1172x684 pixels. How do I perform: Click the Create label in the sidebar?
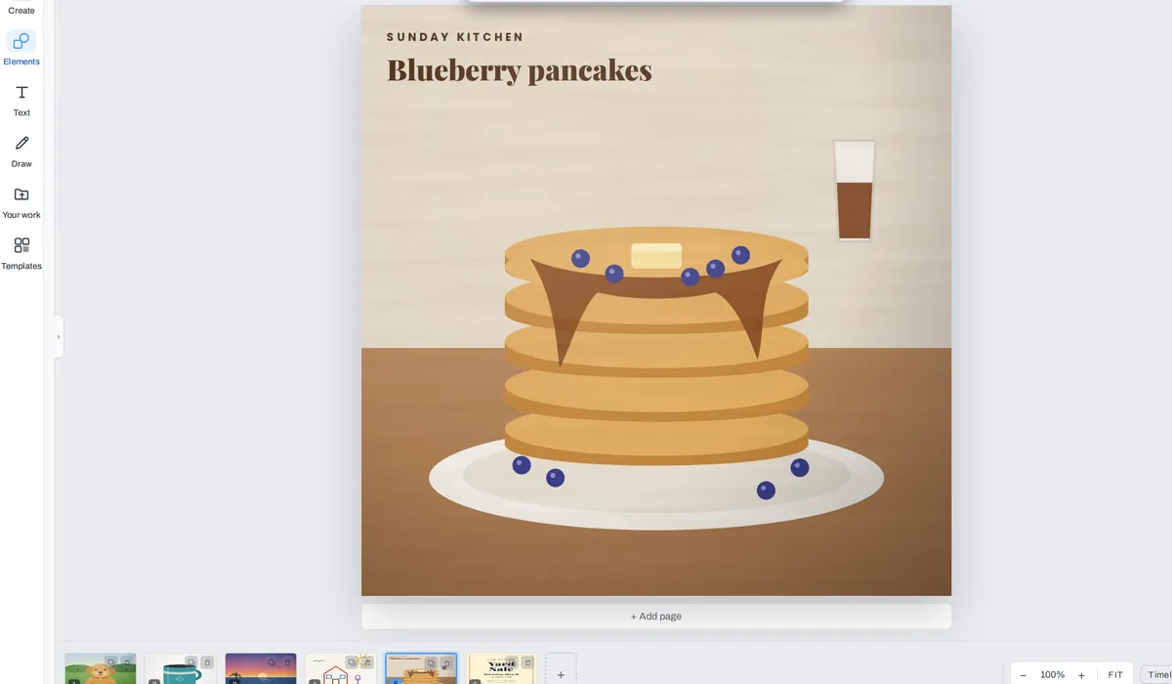pos(21,11)
